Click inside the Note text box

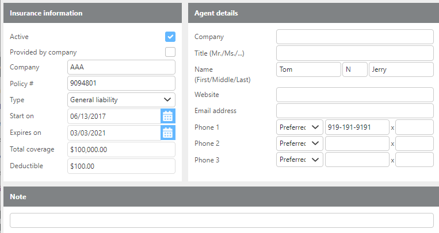pyautogui.click(x=222, y=220)
